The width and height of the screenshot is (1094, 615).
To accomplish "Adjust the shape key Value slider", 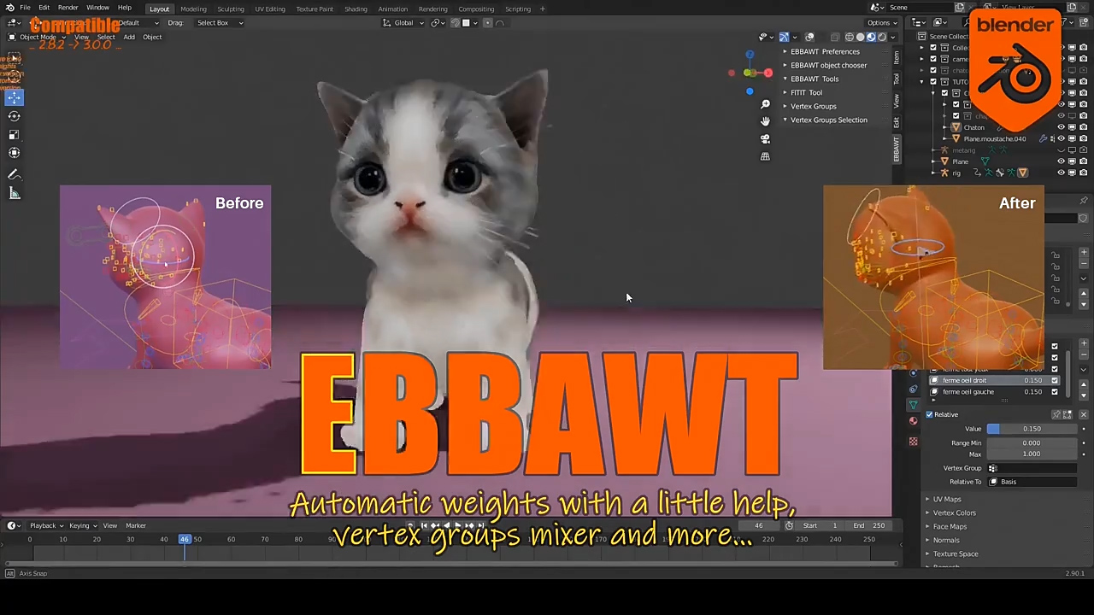I will click(x=1032, y=429).
